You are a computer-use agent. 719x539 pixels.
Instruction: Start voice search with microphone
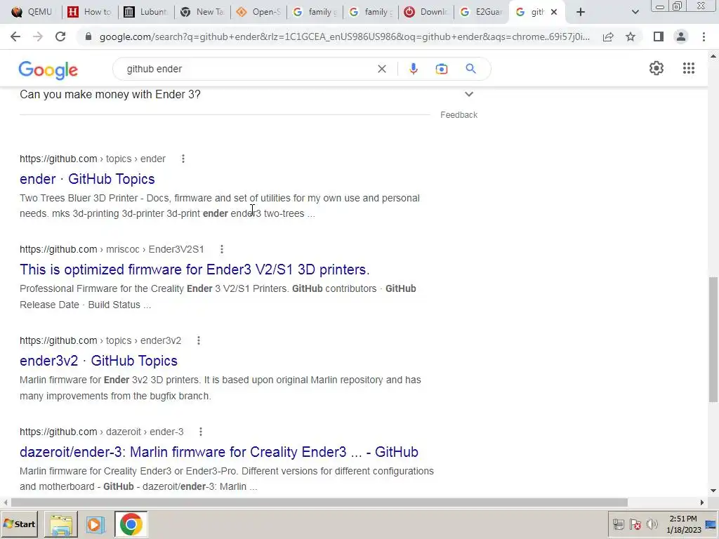(x=413, y=69)
